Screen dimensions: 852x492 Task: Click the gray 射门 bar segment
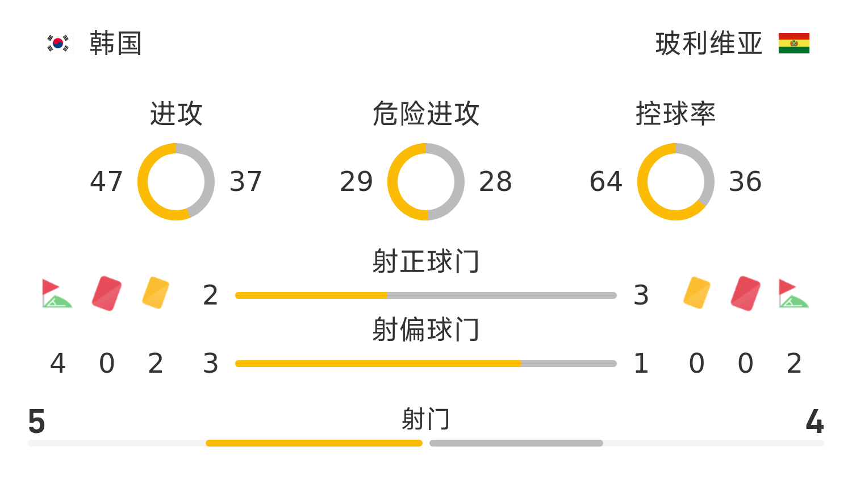click(x=516, y=443)
